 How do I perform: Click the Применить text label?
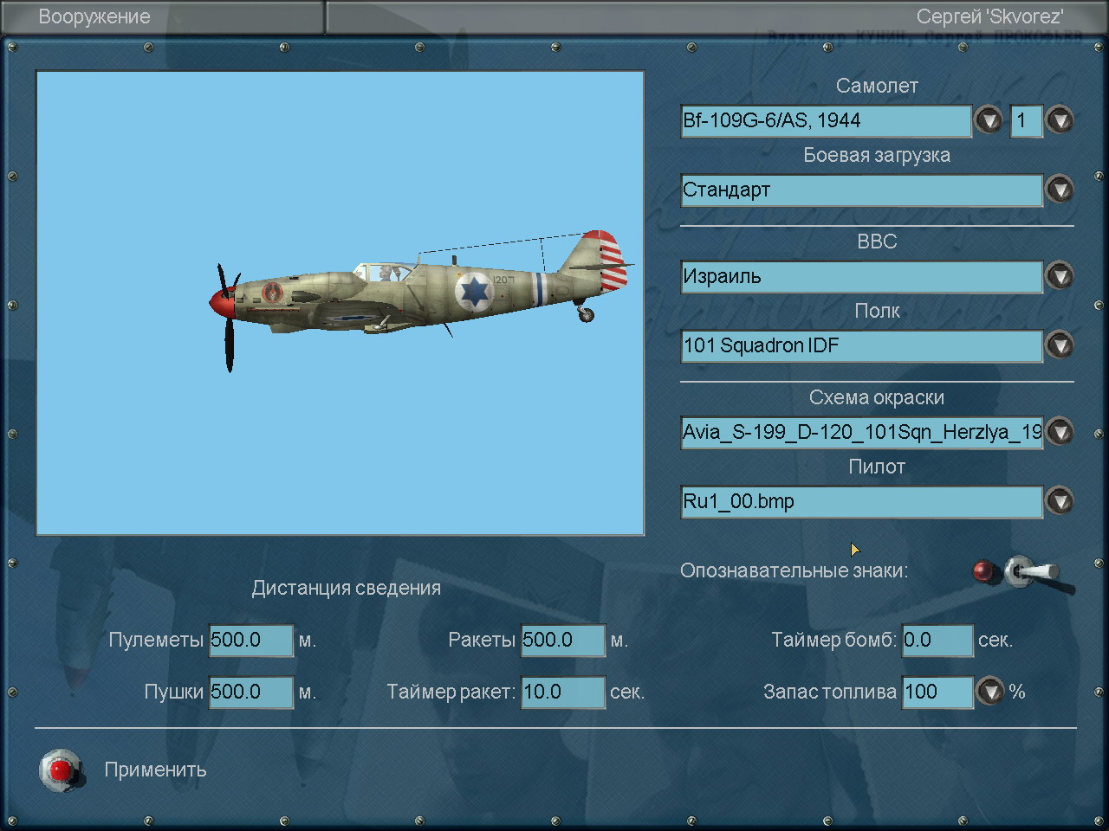tap(155, 770)
